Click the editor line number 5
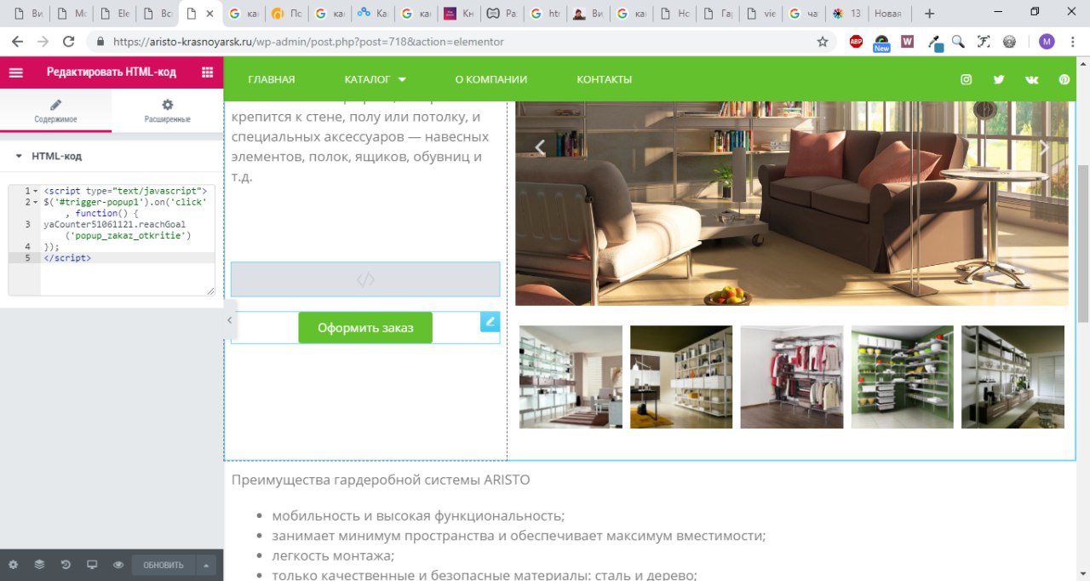 [x=28, y=257]
